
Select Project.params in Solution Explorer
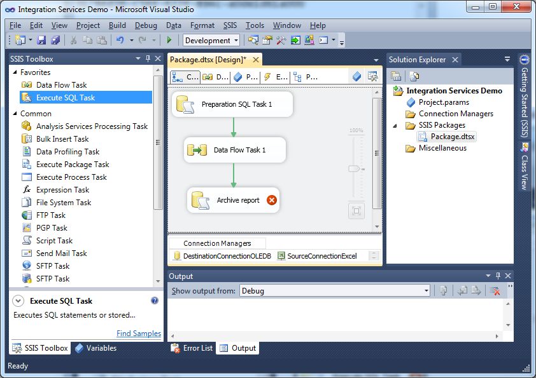point(438,102)
